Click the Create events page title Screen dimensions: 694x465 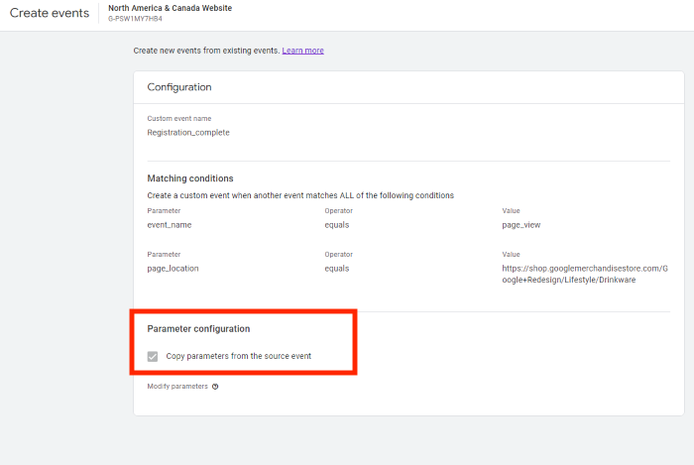[50, 14]
